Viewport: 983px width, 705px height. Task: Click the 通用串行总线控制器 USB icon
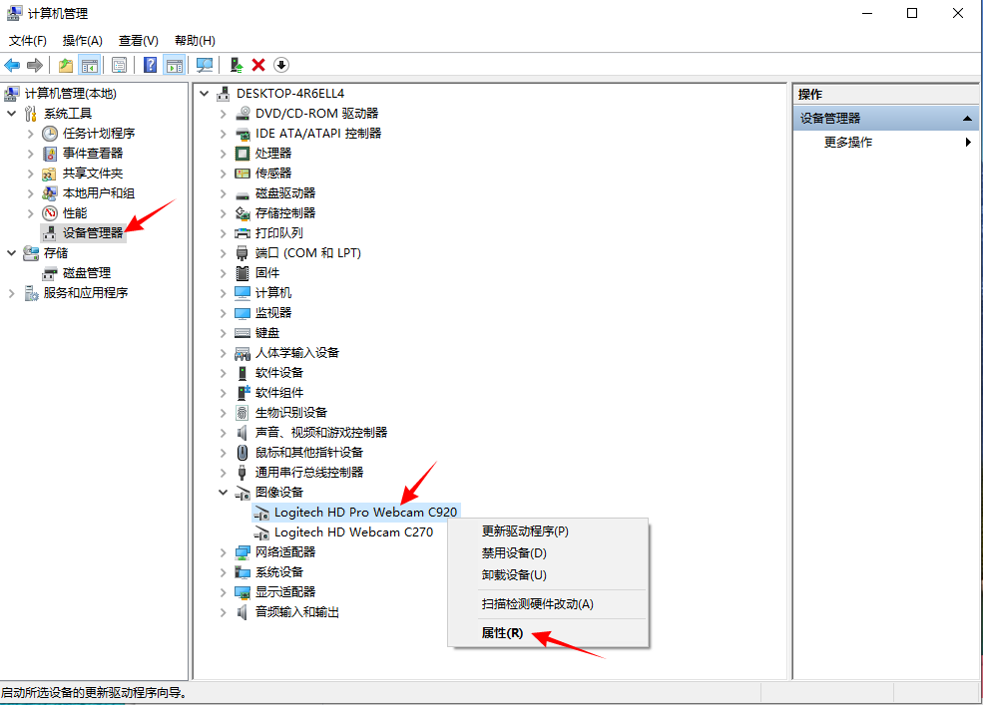243,473
